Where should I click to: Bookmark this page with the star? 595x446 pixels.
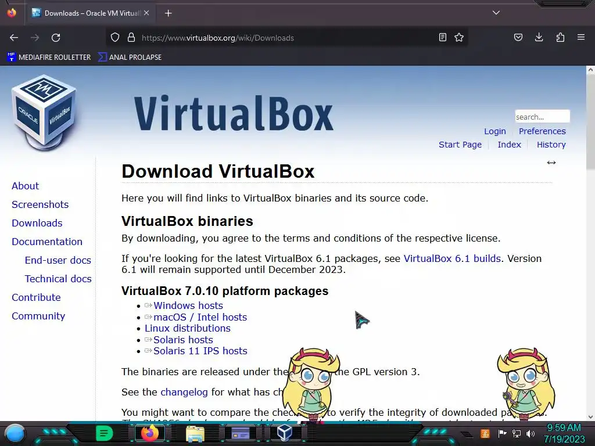pos(459,38)
